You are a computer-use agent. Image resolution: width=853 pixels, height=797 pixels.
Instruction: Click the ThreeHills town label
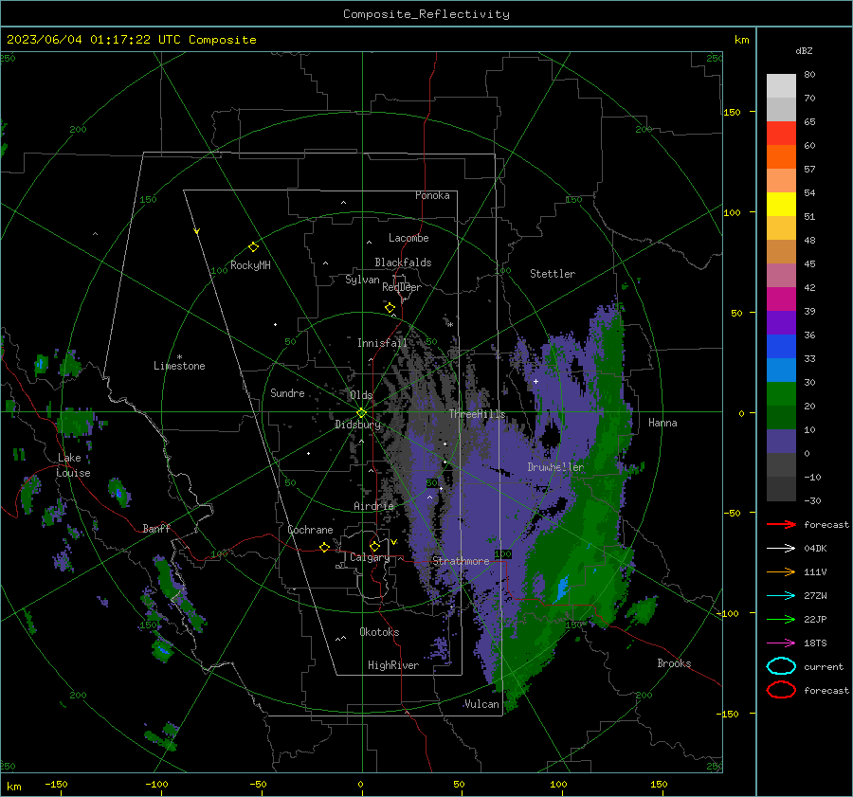click(477, 414)
